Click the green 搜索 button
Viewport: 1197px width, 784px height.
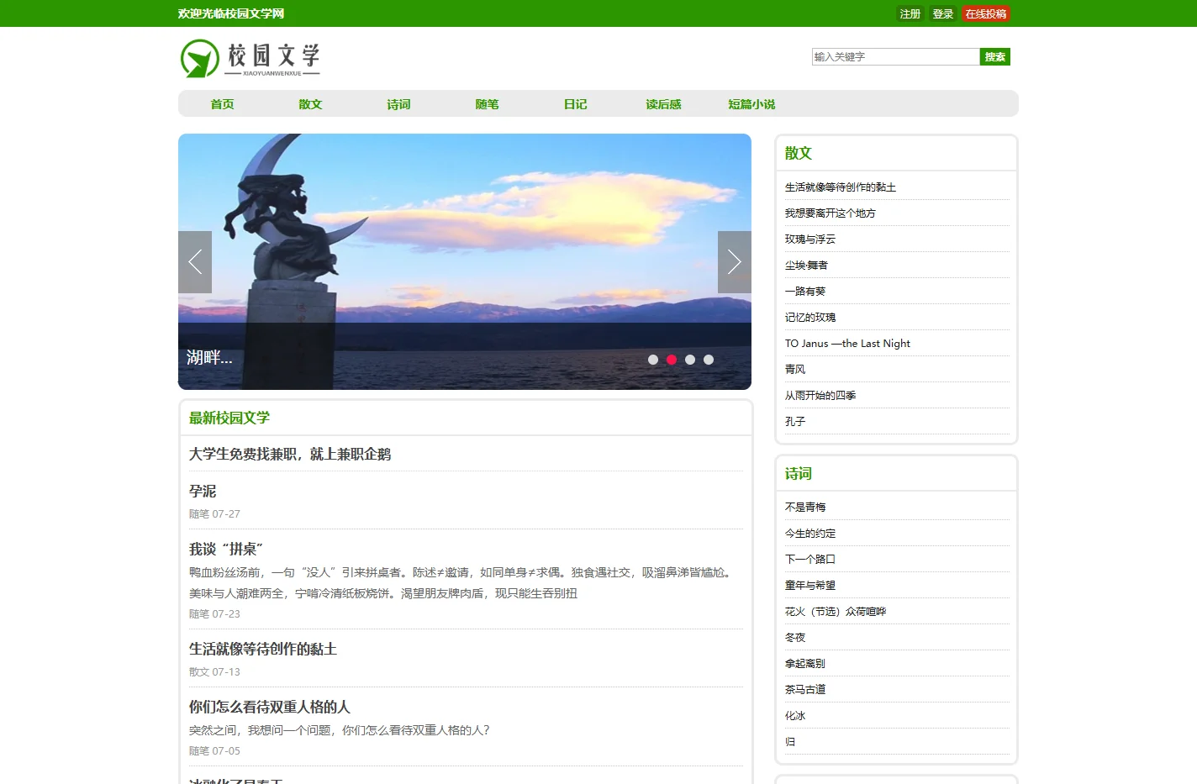[995, 57]
